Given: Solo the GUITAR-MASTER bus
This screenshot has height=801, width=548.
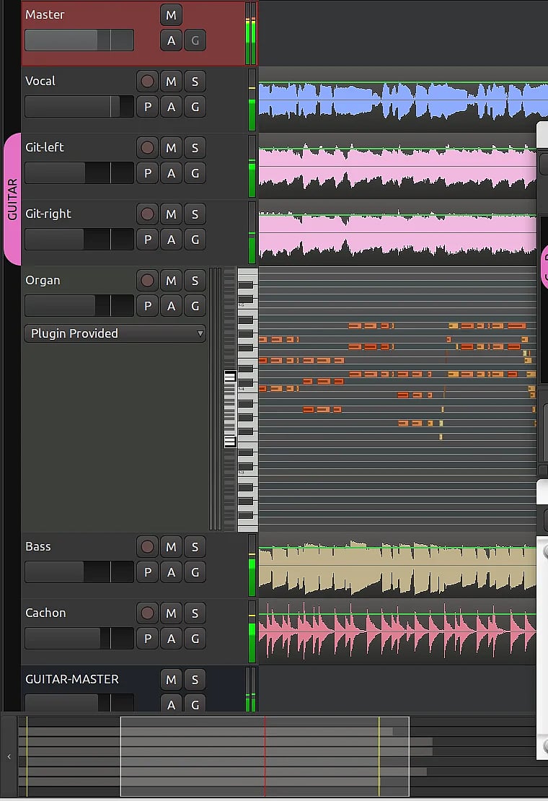Looking at the screenshot, I should (195, 680).
